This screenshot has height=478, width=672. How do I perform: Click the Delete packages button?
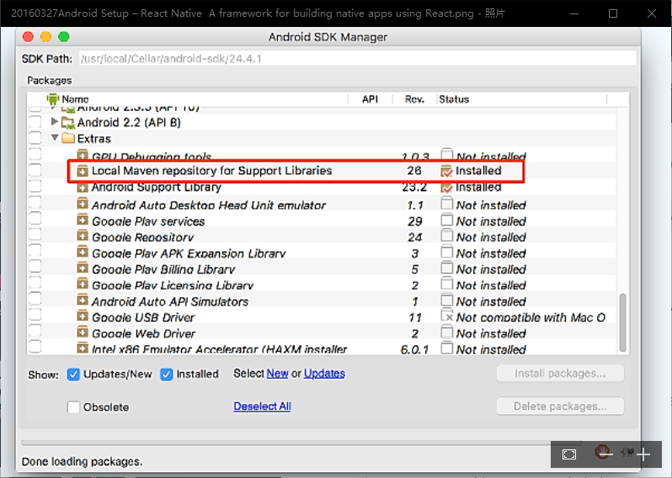click(x=560, y=406)
